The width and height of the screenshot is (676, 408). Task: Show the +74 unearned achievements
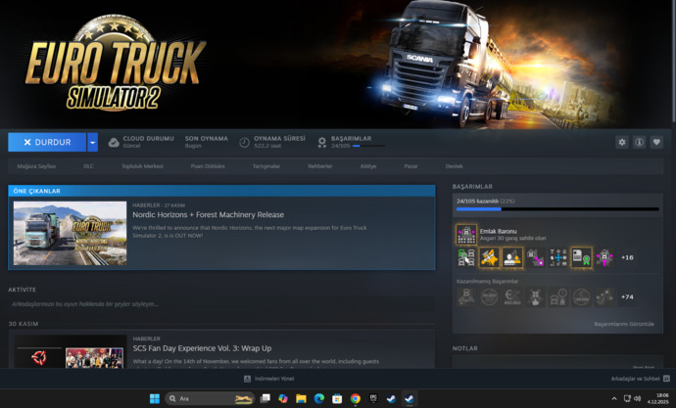[x=627, y=297]
